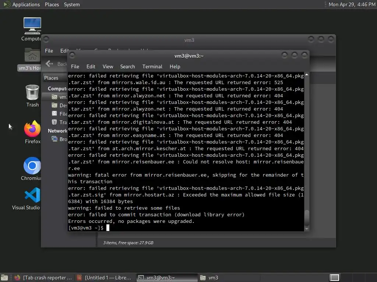Select vm3 home in file manager sidebar

pos(59,97)
